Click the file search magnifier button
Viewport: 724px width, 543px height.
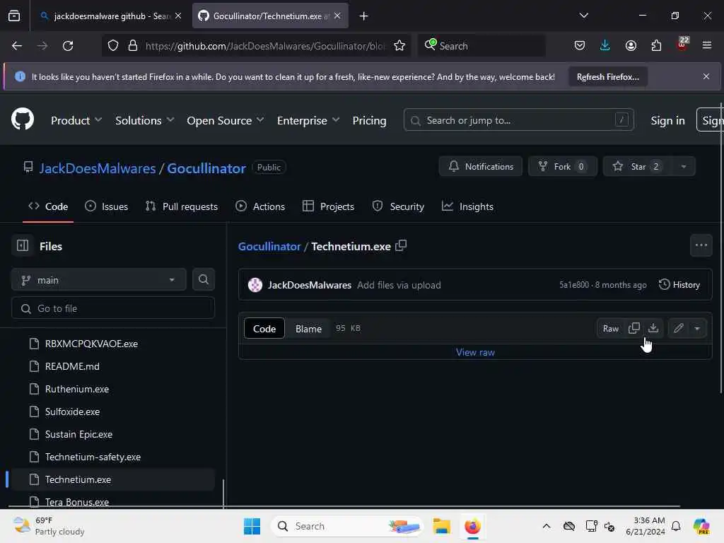203,279
